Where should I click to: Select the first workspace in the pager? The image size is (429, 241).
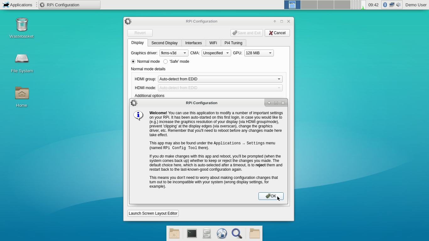[x=292, y=5]
